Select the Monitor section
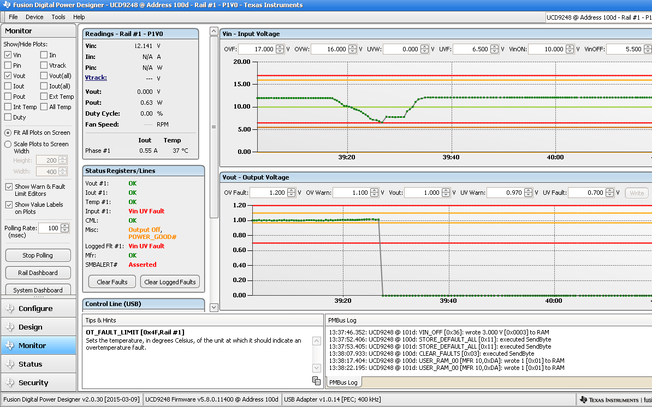The image size is (652, 407). click(x=39, y=345)
